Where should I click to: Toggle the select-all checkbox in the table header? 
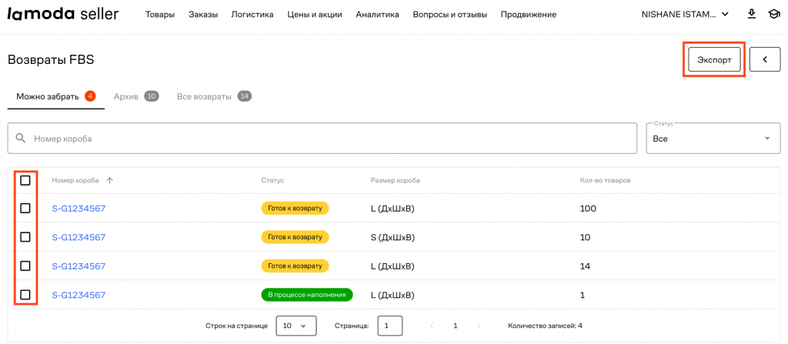click(25, 180)
